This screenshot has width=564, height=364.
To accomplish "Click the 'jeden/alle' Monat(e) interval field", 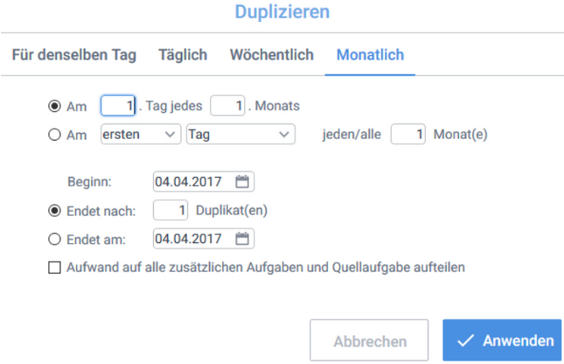I will point(408,135).
